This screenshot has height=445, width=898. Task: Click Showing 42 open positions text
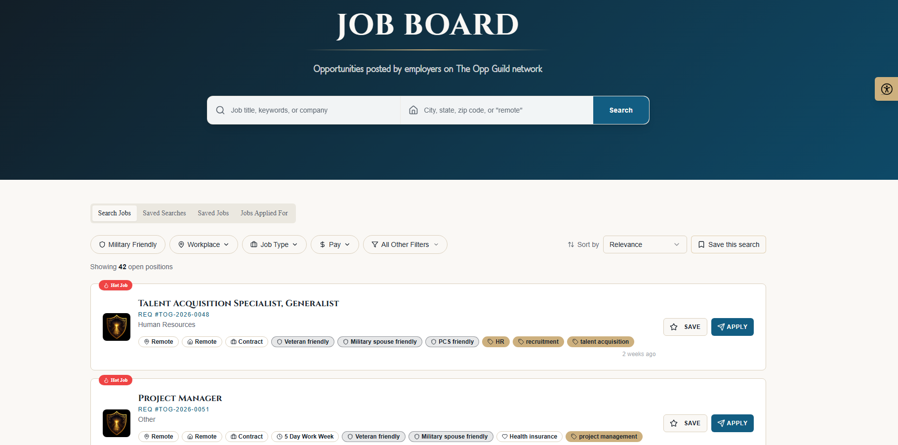point(131,267)
